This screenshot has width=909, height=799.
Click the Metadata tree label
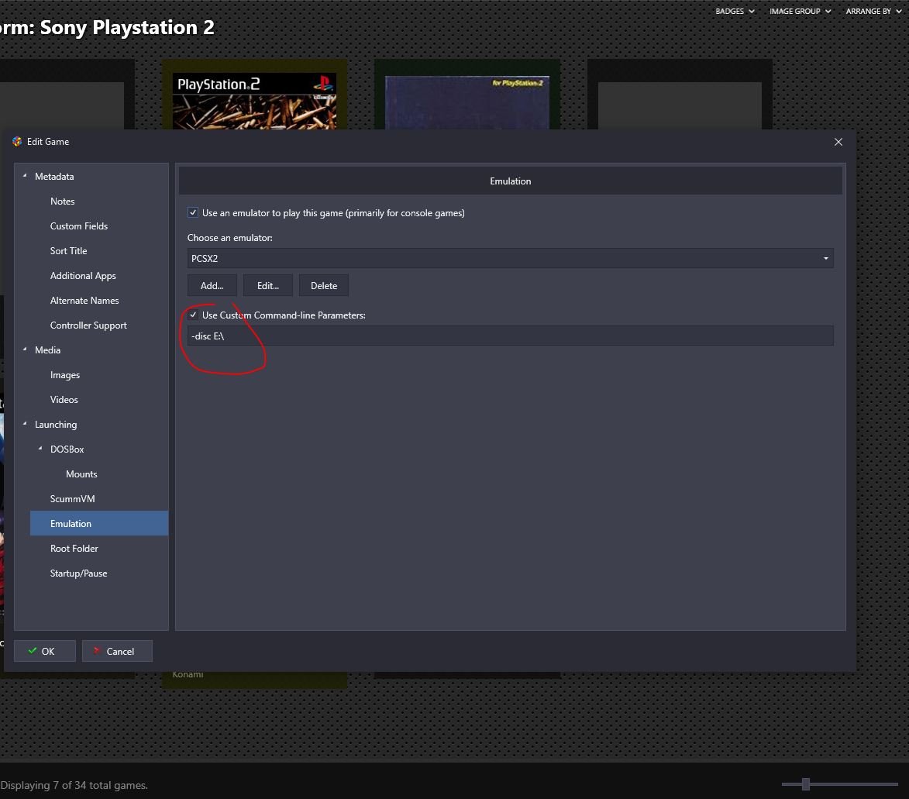pos(54,176)
